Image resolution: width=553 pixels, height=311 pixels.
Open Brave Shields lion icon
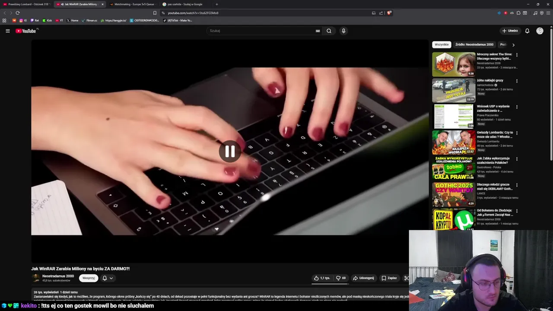click(389, 13)
